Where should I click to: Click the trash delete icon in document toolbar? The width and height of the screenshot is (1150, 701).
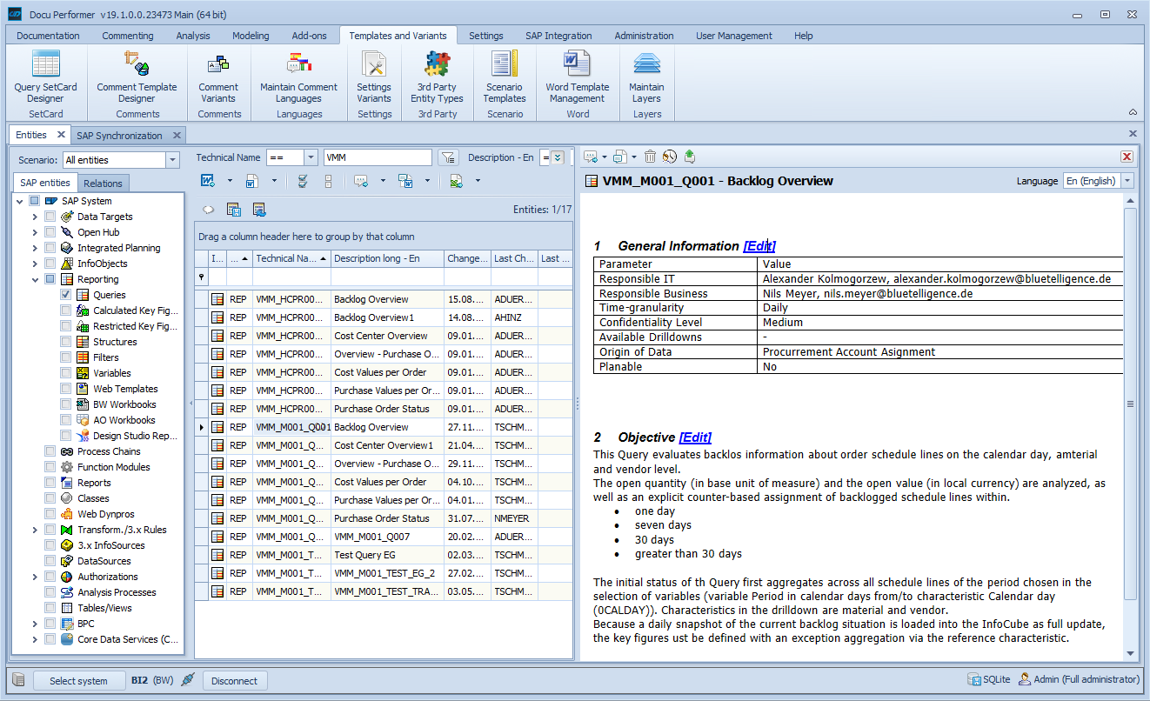(650, 157)
